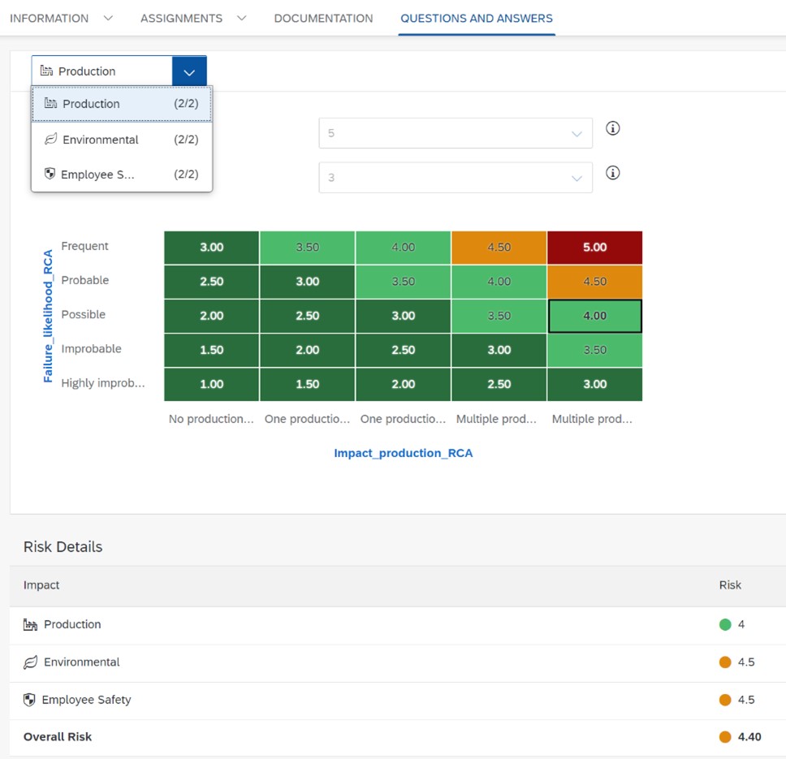
Task: Click the Impact_production_RCA axis label
Action: (x=403, y=453)
